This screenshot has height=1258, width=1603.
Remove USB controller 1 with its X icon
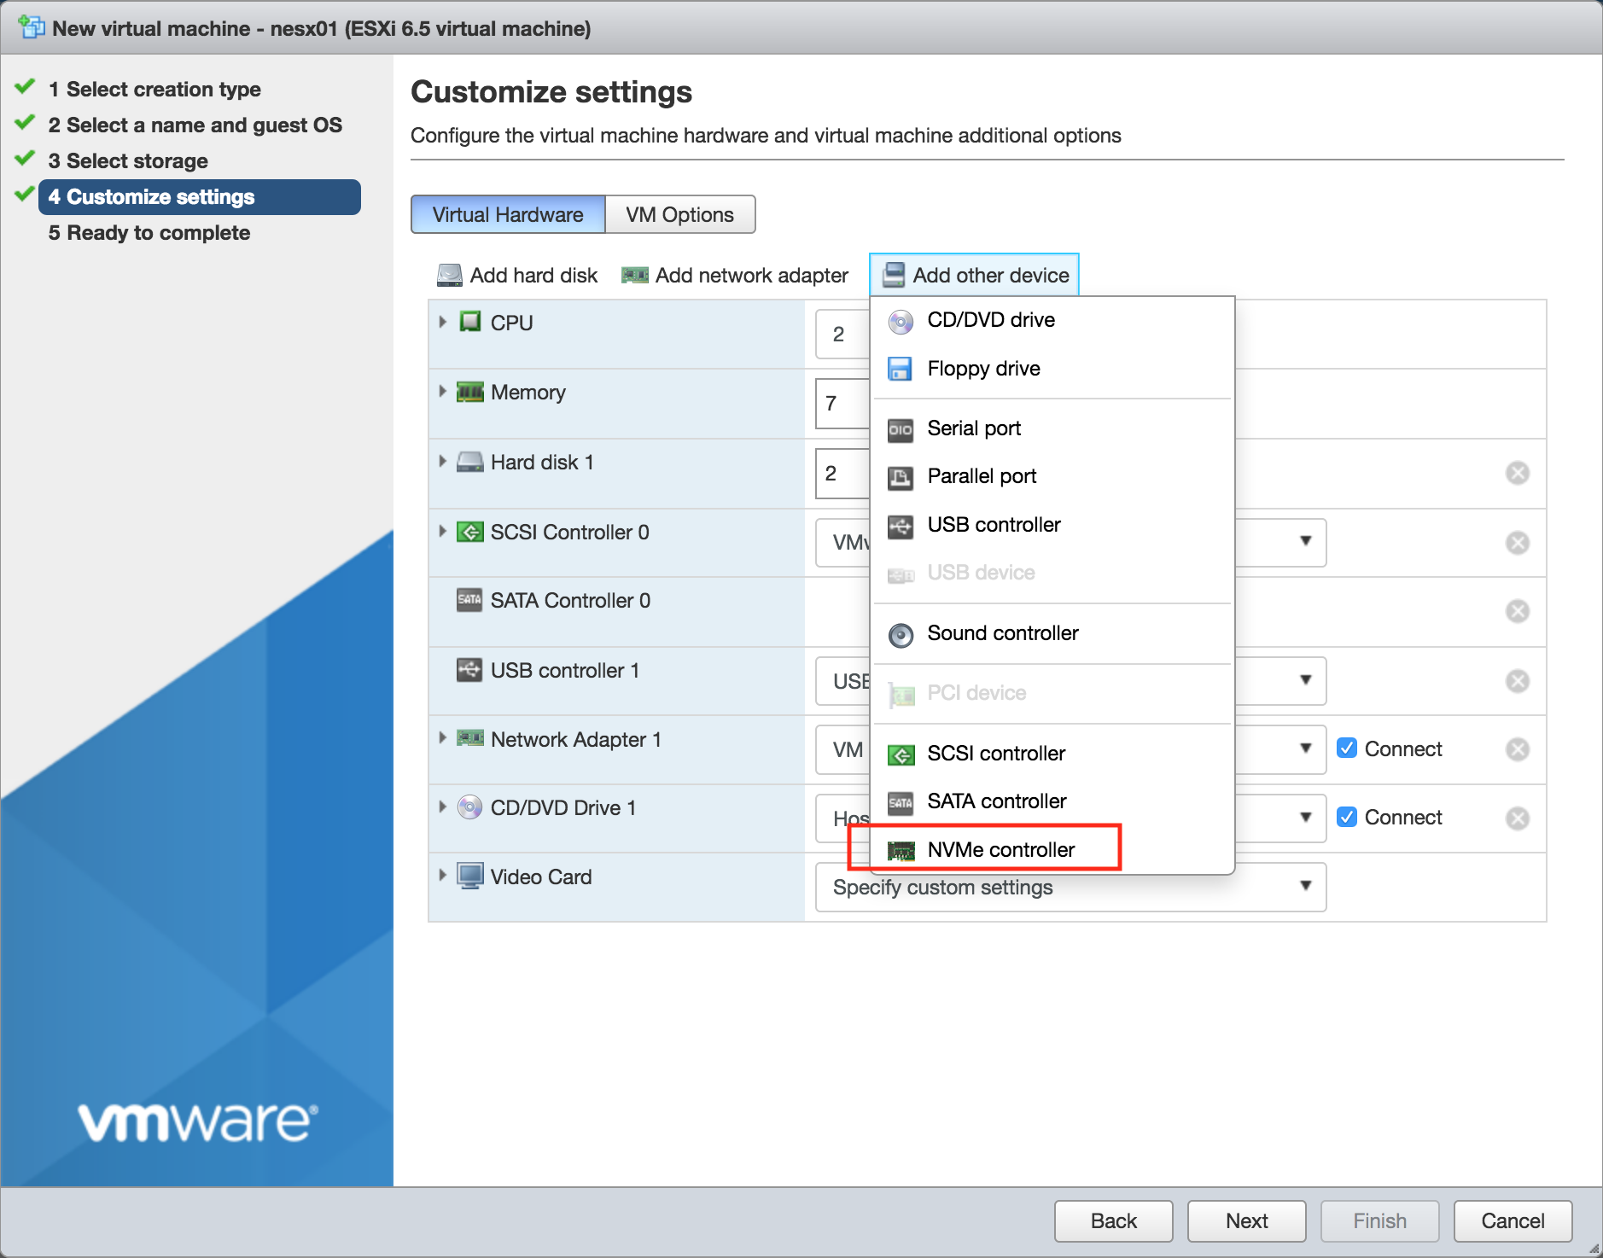[1518, 681]
